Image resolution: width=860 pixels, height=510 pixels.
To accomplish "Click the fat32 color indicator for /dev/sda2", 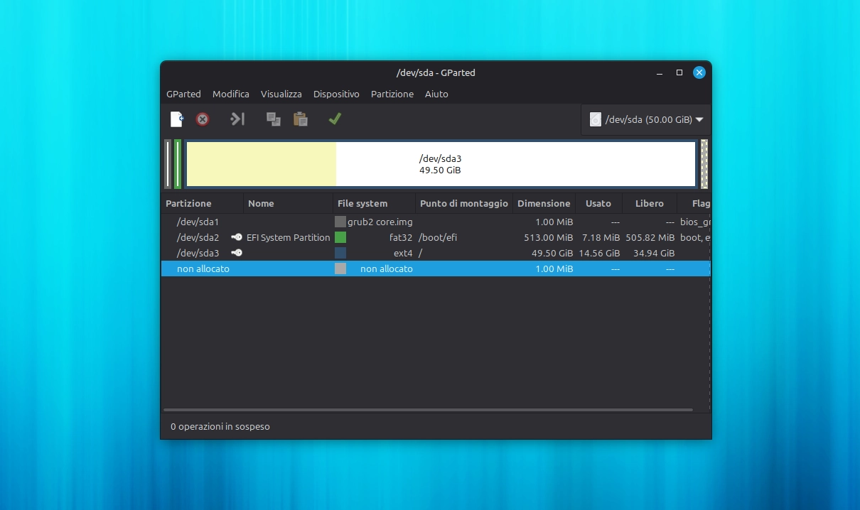I will point(340,237).
